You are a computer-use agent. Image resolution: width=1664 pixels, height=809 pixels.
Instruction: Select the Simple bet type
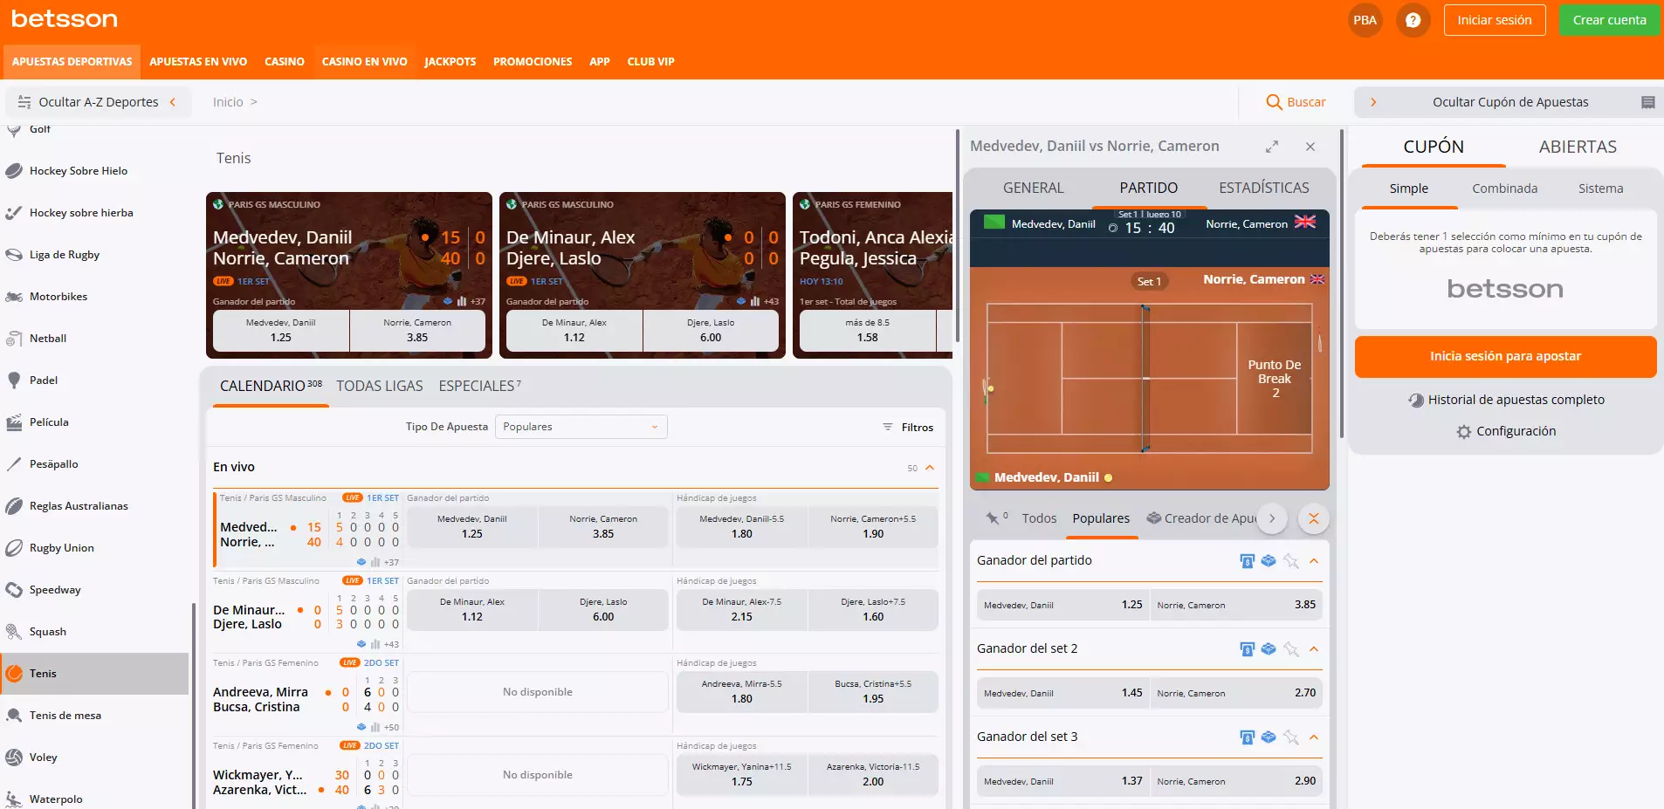pyautogui.click(x=1408, y=189)
